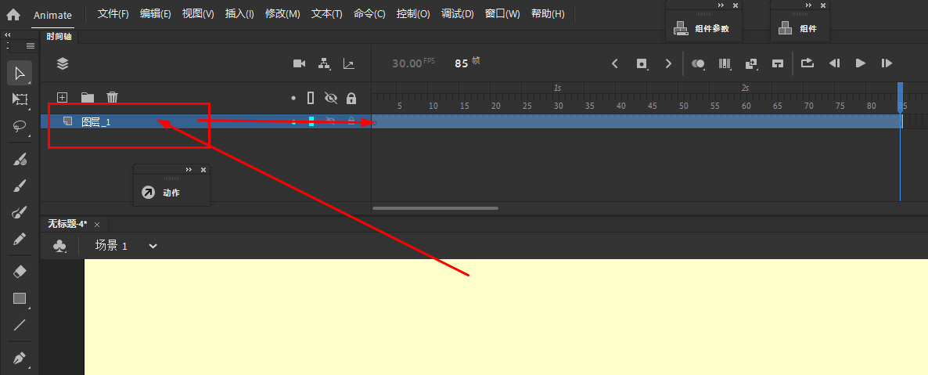
Task: Click the edit symbols club icon
Action: (x=59, y=246)
